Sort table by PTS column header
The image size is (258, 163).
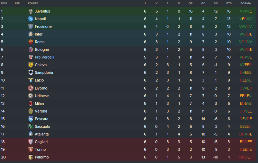pos(229,3)
